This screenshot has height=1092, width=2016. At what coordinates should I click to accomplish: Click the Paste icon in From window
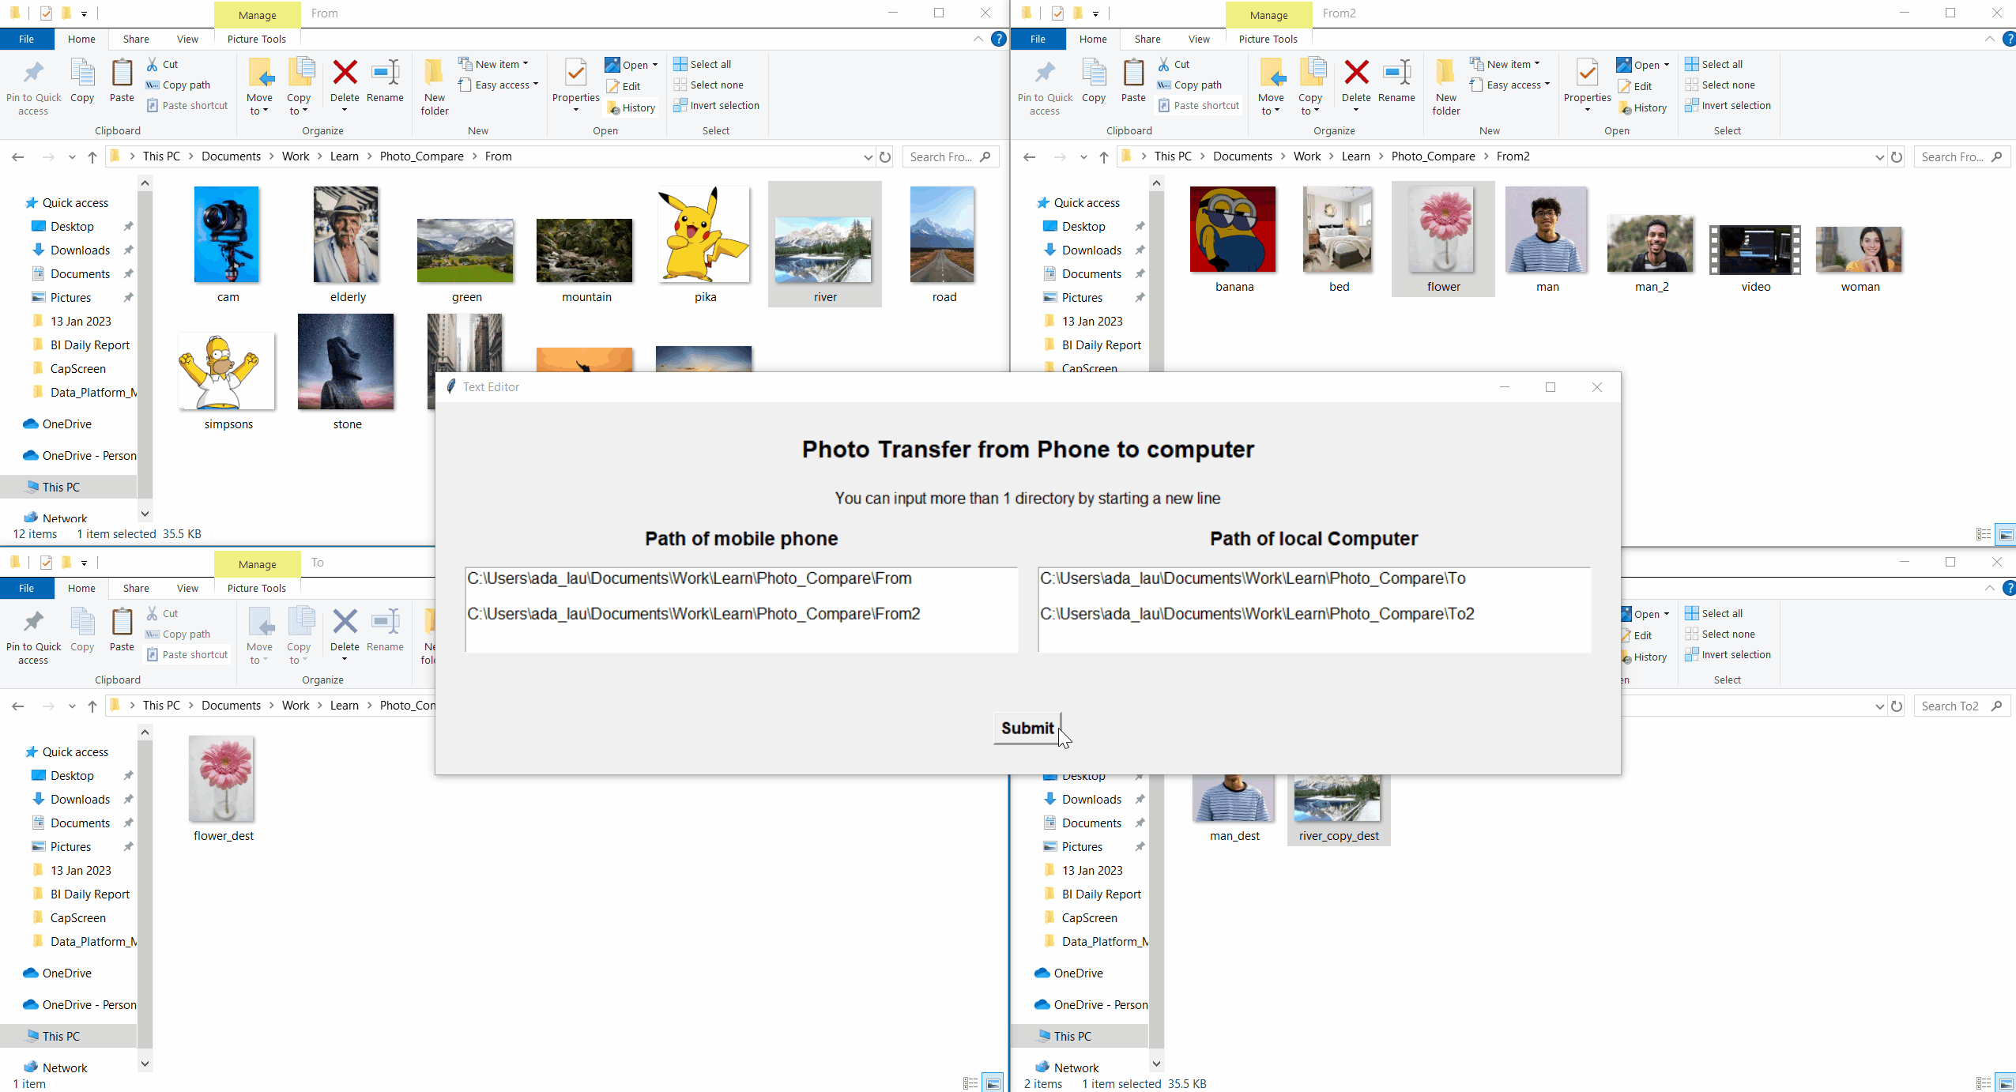[122, 73]
